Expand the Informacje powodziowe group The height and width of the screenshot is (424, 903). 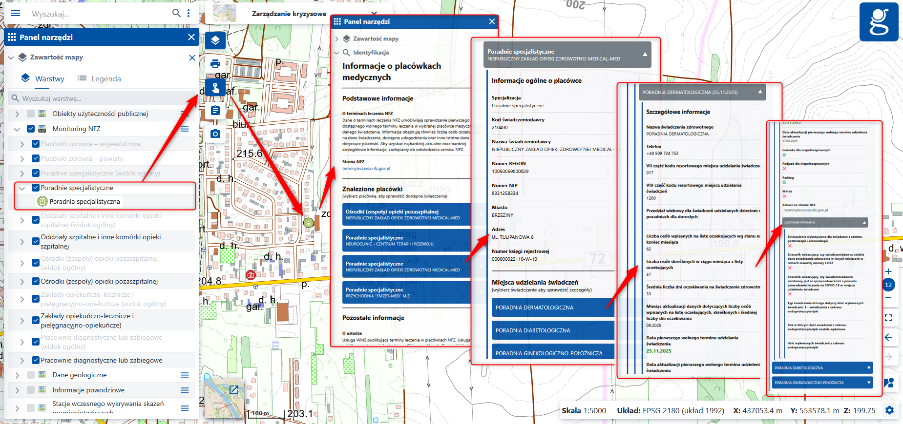pos(17,390)
